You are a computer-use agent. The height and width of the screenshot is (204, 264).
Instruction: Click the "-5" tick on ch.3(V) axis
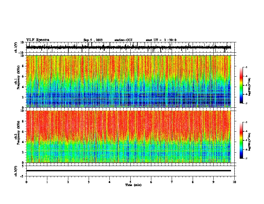point(22,176)
